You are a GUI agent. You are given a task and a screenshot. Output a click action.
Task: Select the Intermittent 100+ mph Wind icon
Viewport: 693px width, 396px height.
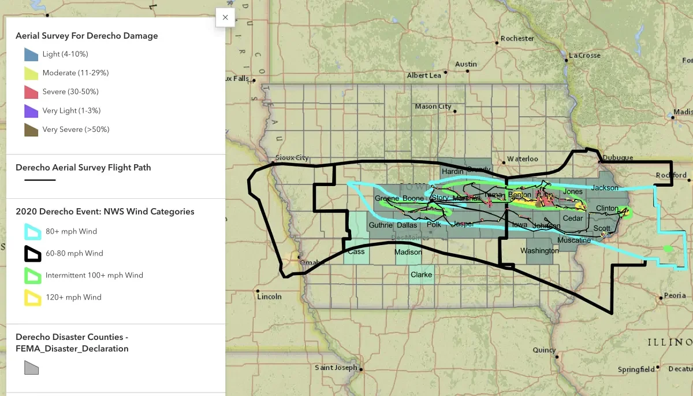coord(32,276)
